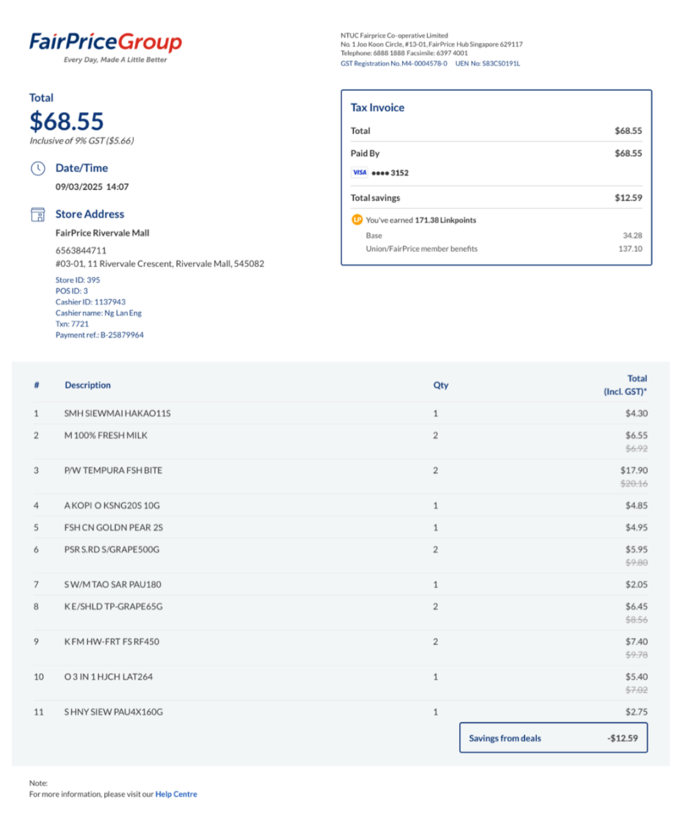This screenshot has height=815, width=684.
Task: Click the Total (Incl. GST) column header
Action: (x=625, y=385)
